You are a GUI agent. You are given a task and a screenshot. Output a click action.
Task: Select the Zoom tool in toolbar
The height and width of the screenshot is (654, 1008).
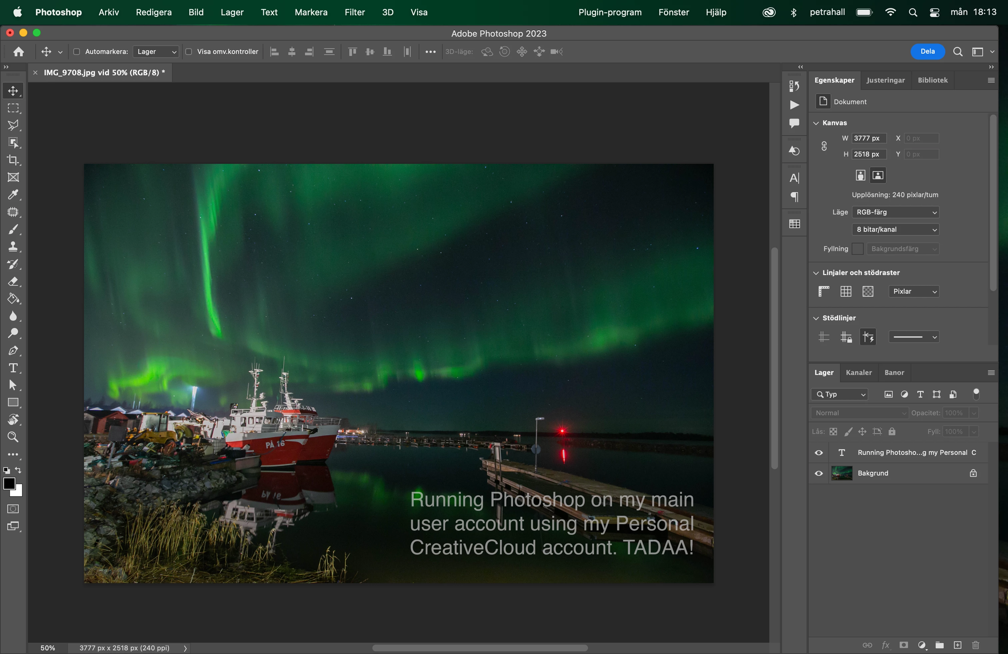coord(13,437)
